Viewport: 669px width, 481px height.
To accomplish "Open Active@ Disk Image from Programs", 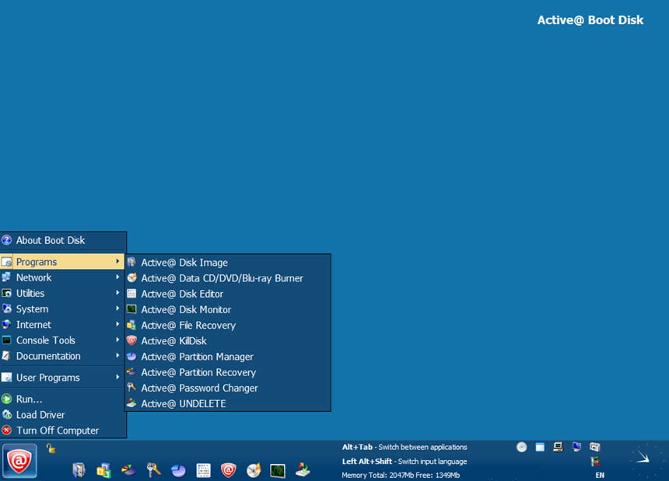I will click(x=228, y=263).
